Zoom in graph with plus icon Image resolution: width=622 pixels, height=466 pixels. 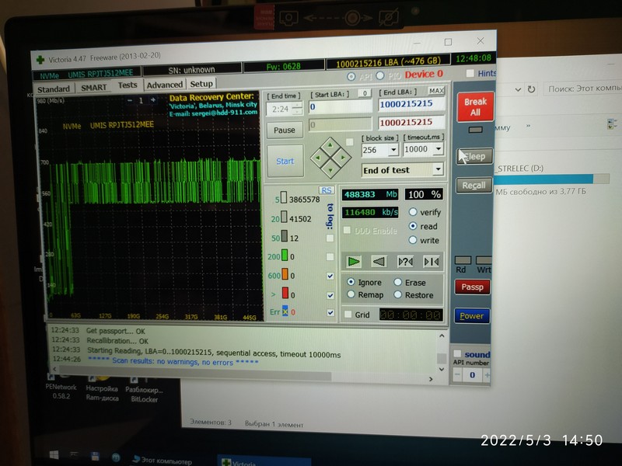(x=152, y=100)
